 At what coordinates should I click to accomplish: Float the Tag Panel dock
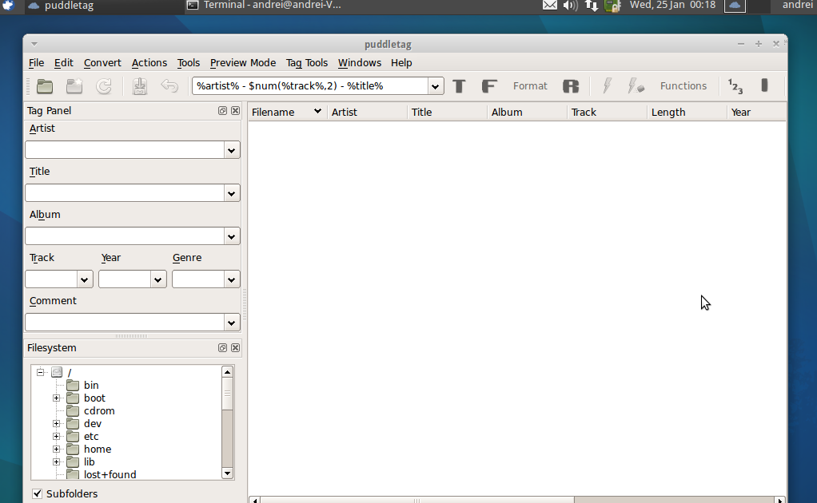[x=222, y=111]
